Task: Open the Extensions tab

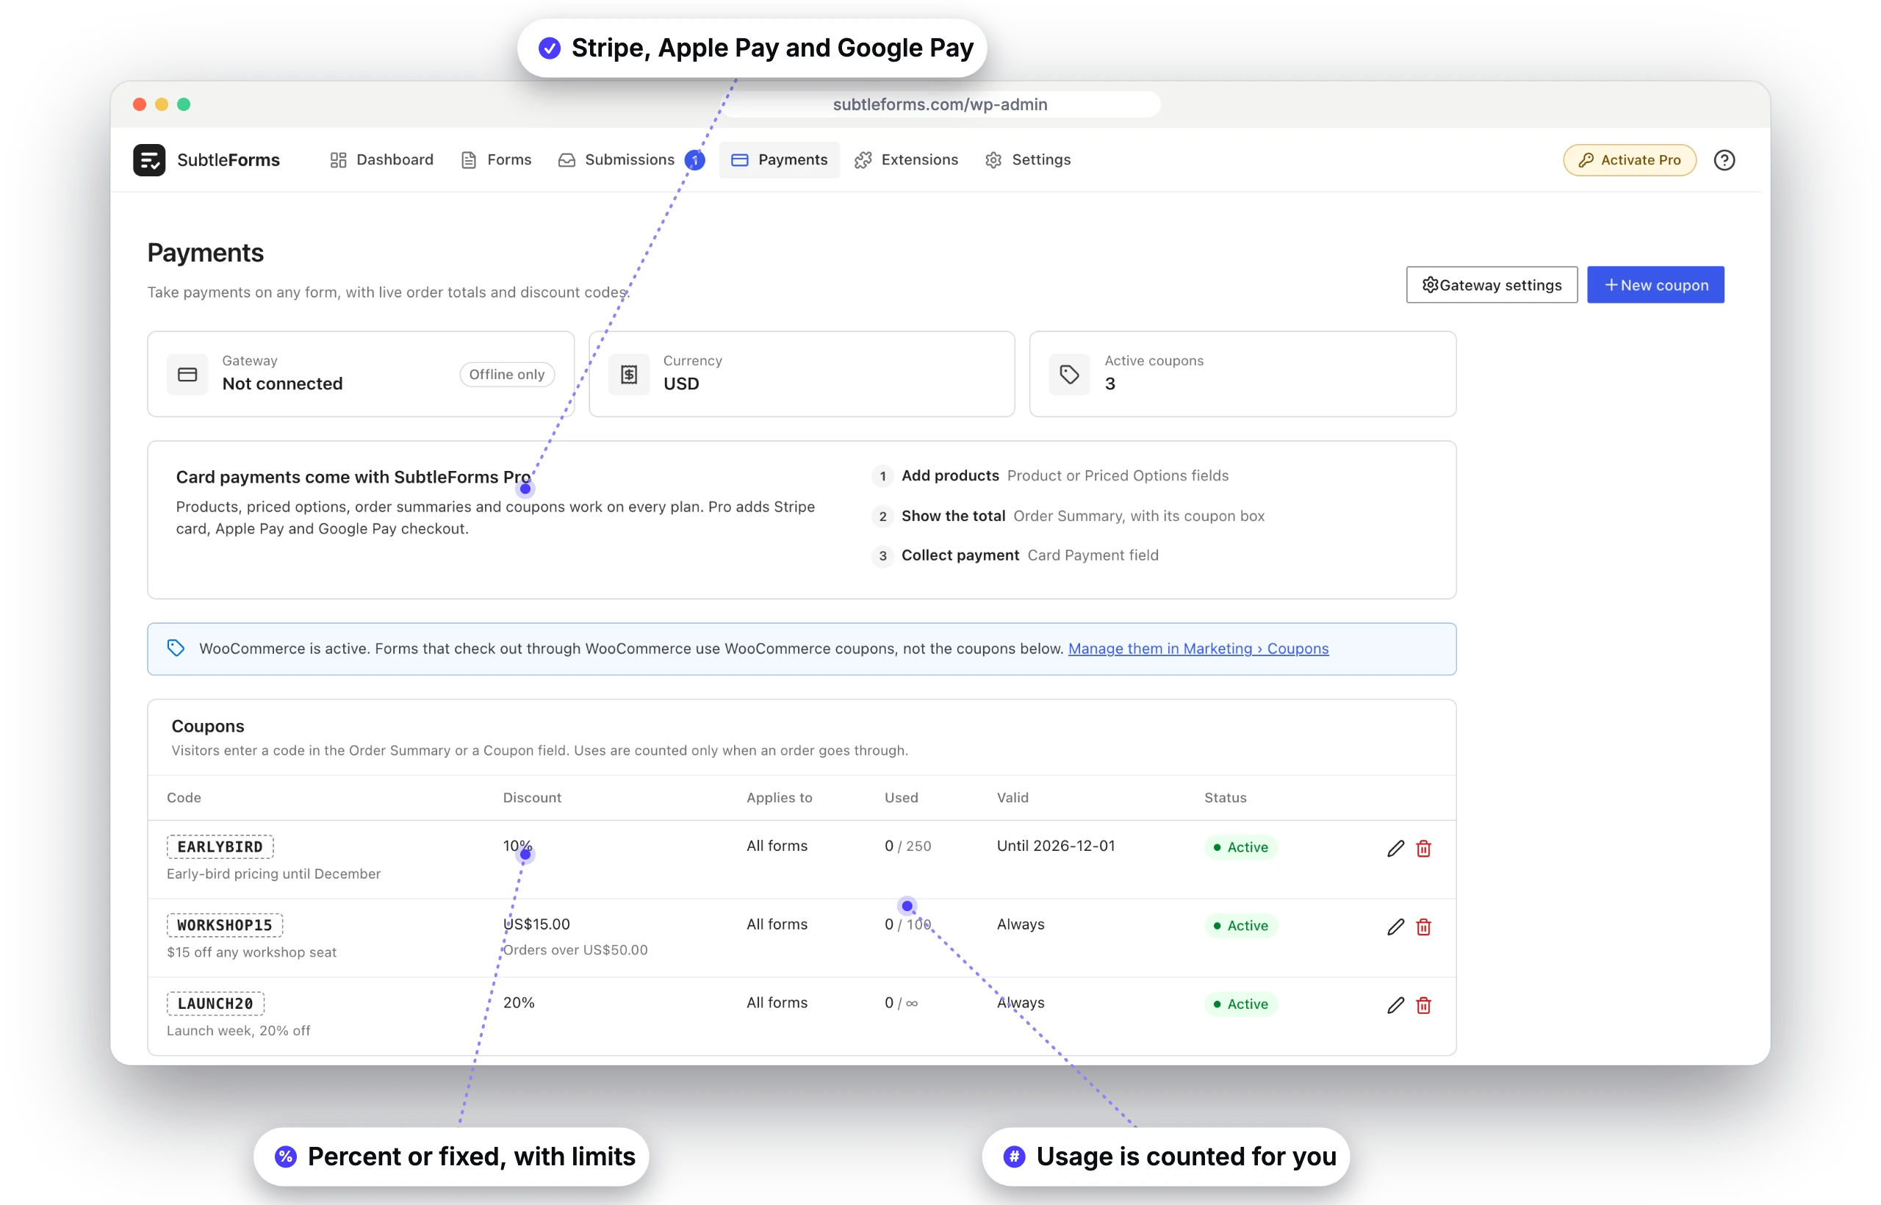Action: pyautogui.click(x=906, y=159)
